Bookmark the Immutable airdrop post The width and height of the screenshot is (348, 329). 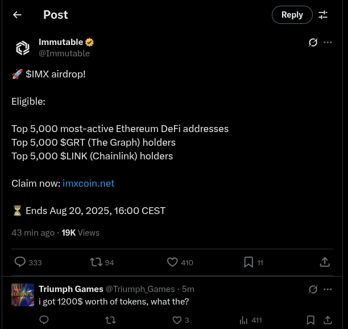coord(248,262)
